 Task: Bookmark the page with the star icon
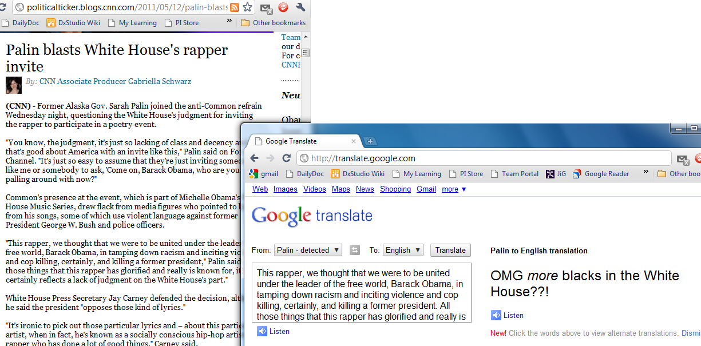tap(247, 7)
